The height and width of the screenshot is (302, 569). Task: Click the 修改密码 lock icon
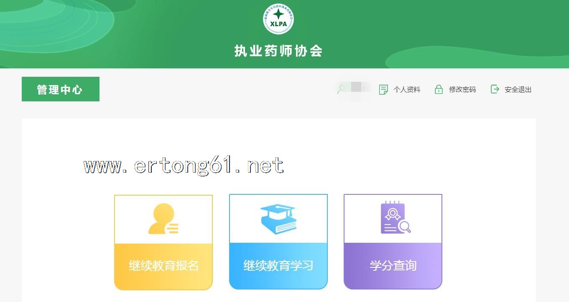(x=439, y=89)
